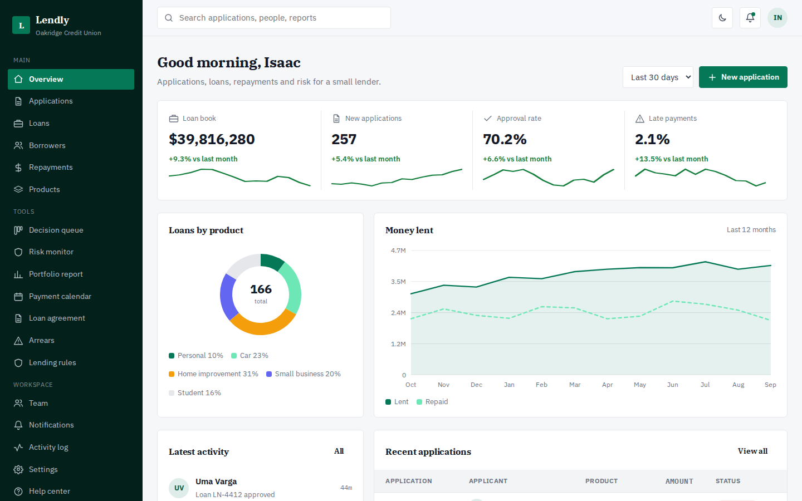Click the Loans card icon in sidebar
Viewport: 802px width, 501px height.
pyautogui.click(x=18, y=124)
